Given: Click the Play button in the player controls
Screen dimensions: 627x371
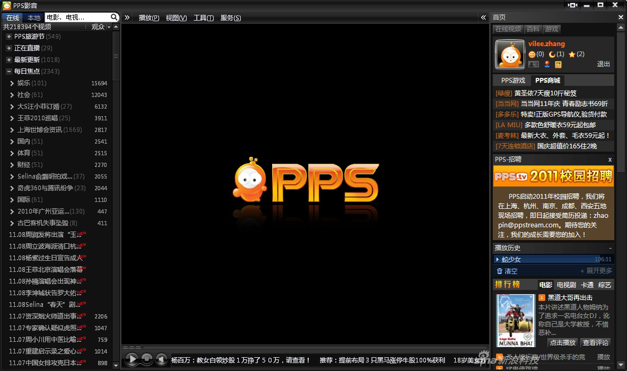Looking at the screenshot, I should [x=132, y=359].
